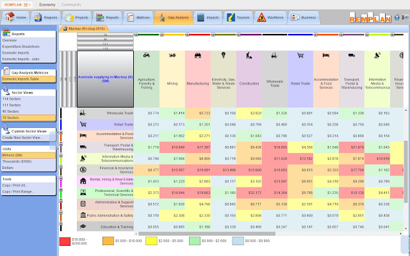Click the horizontal scrollbar under the table
The width and height of the screenshot is (410, 256).
[x=207, y=234]
